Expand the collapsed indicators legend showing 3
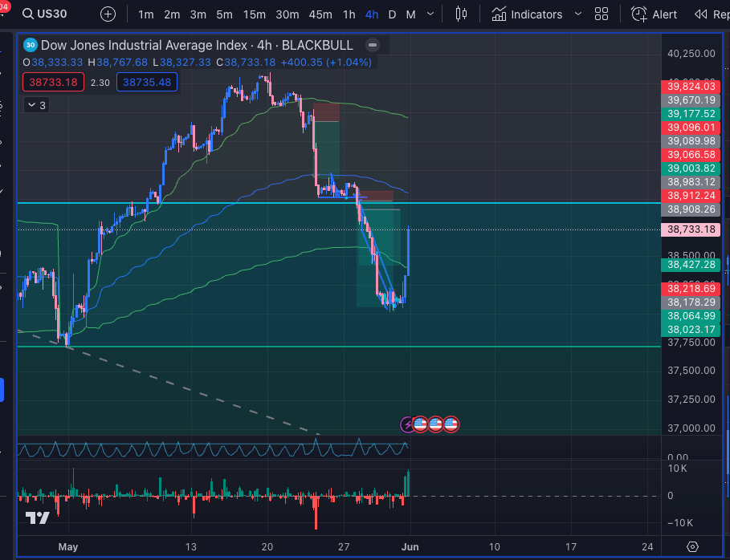The image size is (730, 560). [36, 104]
